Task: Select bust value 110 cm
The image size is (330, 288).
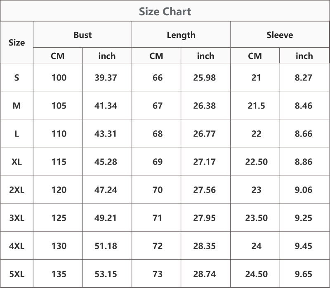Action: click(59, 134)
